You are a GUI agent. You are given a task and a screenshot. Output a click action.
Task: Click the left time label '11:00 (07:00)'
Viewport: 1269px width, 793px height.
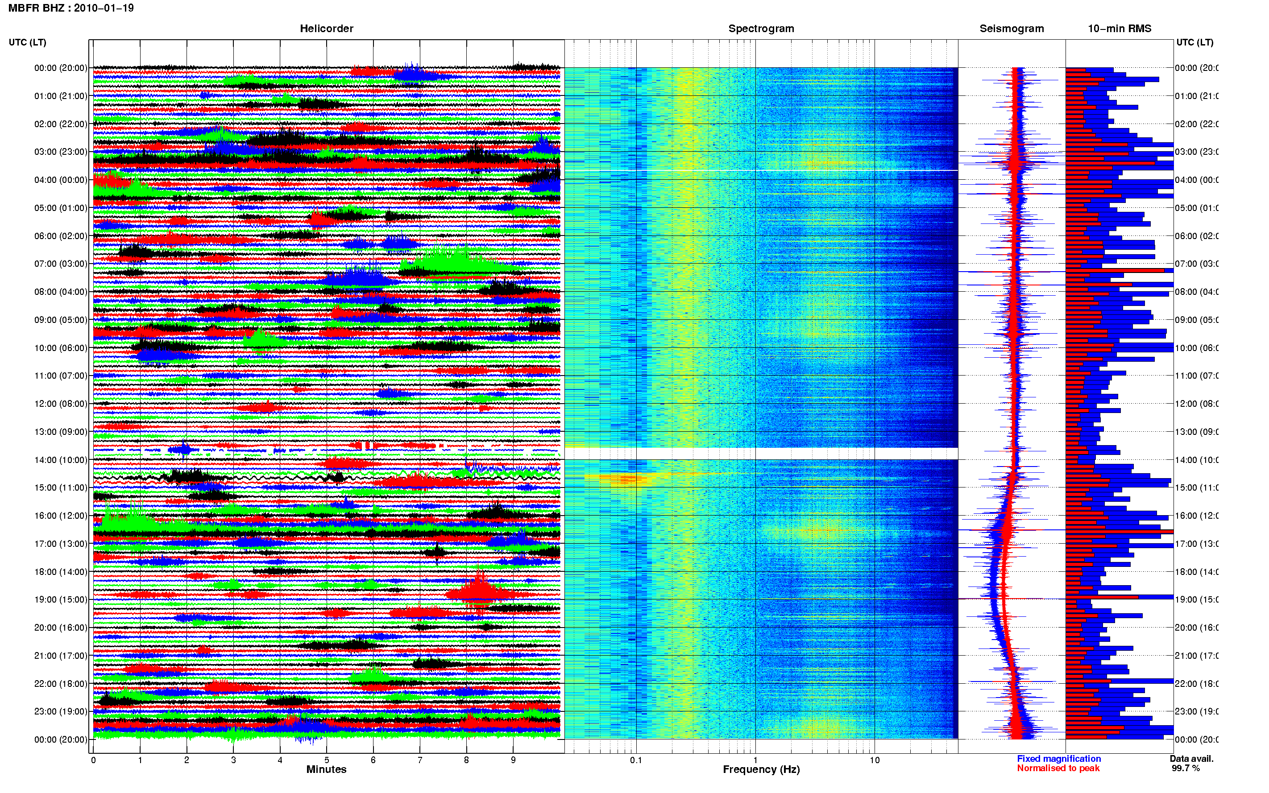(x=61, y=376)
